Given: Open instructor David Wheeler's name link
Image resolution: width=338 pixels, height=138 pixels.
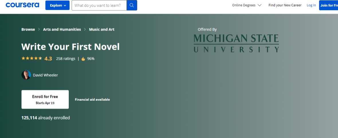Looking at the screenshot, I should [x=45, y=75].
